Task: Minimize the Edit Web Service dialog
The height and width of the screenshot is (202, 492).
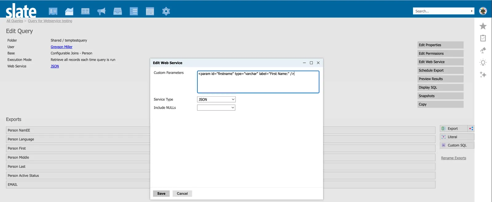Action: point(304,63)
